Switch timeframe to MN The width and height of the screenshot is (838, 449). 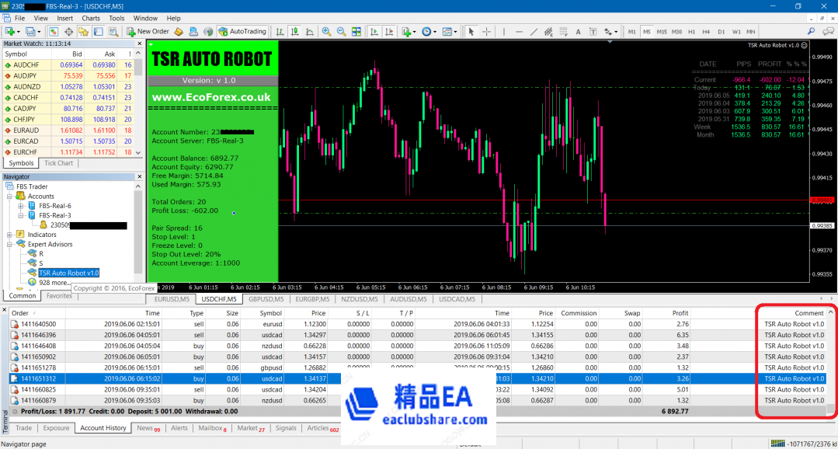[x=751, y=32]
